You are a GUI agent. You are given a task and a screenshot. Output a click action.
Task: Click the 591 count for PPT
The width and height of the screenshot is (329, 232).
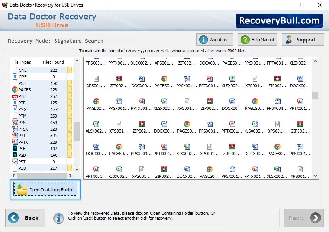click(x=53, y=136)
